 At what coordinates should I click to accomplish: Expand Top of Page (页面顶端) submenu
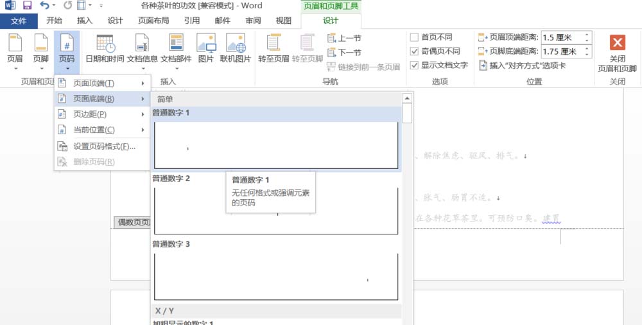point(102,83)
